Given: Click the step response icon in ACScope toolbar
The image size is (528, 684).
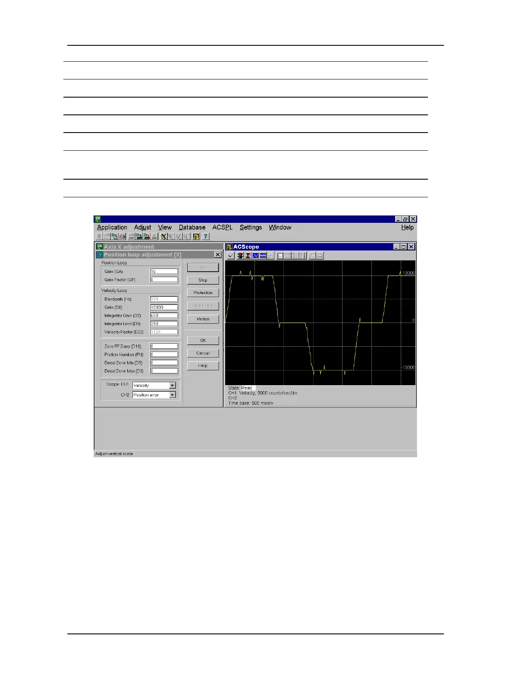Looking at the screenshot, I should [x=312, y=256].
